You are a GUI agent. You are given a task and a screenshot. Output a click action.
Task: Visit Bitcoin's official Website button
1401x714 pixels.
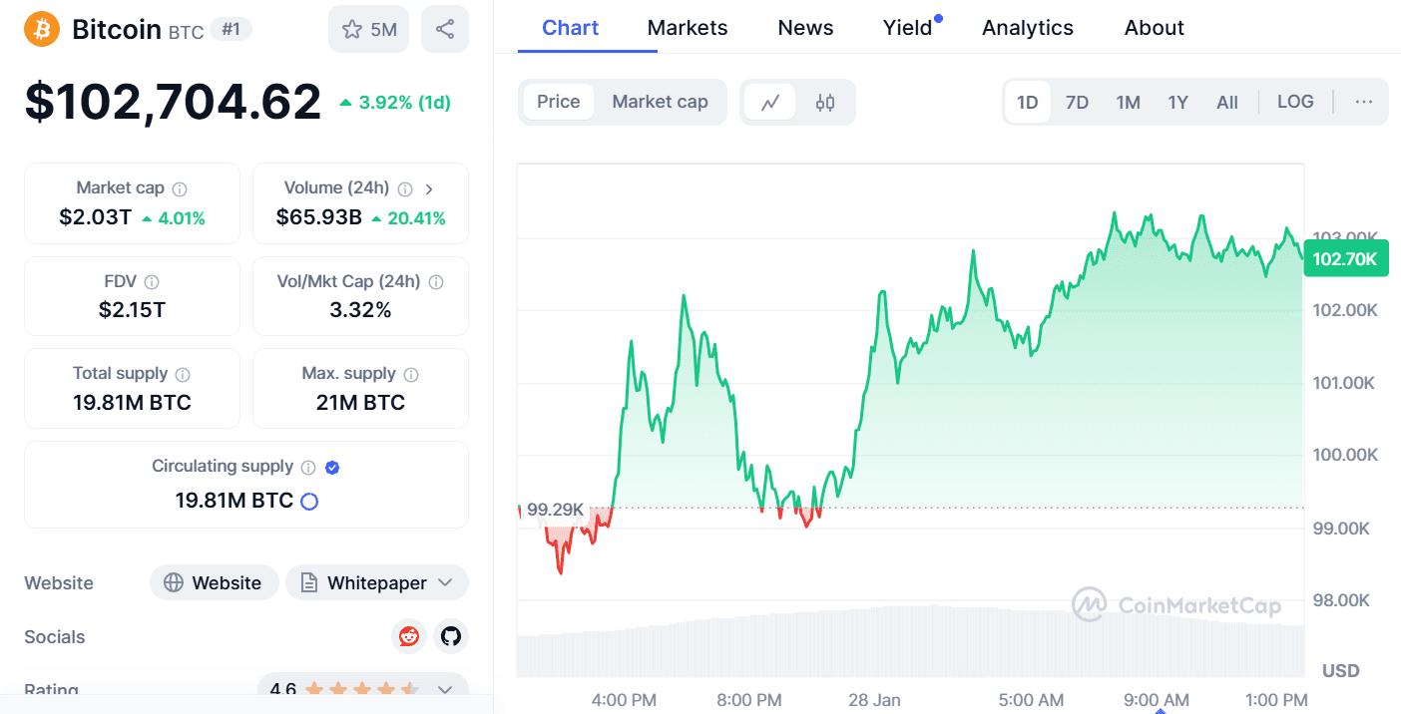pos(214,582)
